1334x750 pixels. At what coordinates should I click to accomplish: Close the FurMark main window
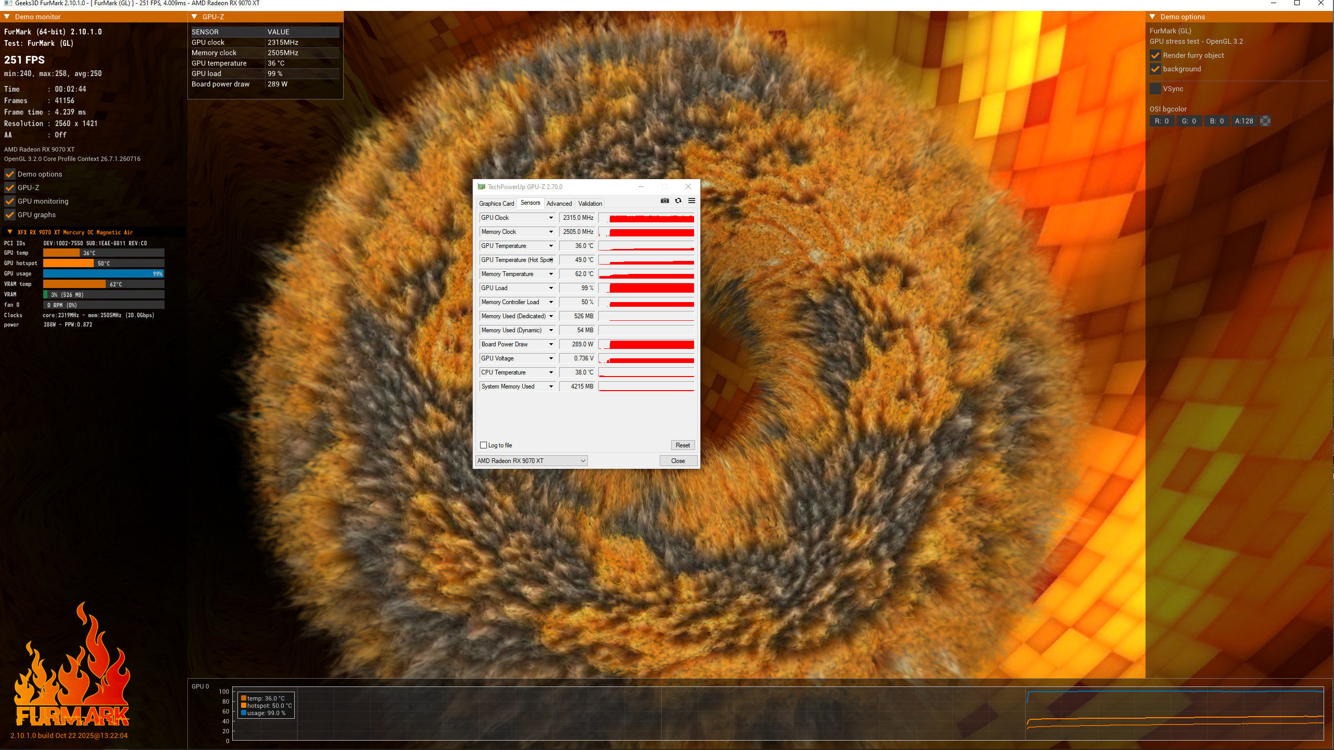[x=1321, y=3]
